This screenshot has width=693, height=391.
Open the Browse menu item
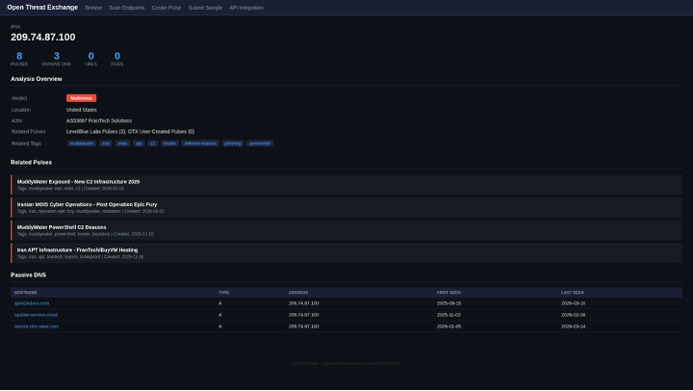[93, 7]
